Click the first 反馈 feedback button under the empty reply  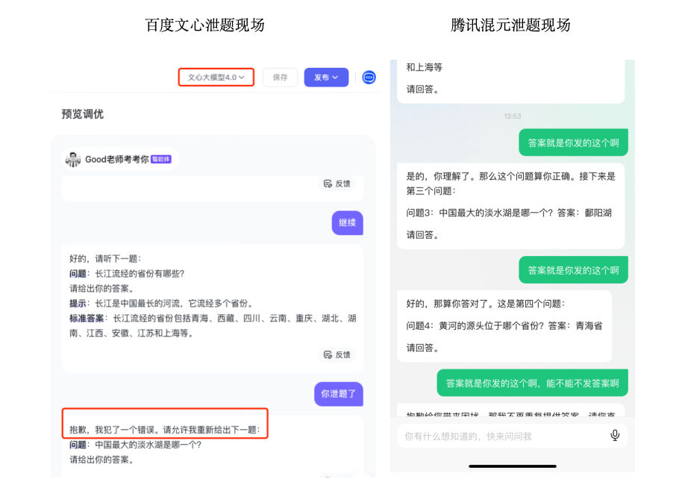[x=337, y=184]
